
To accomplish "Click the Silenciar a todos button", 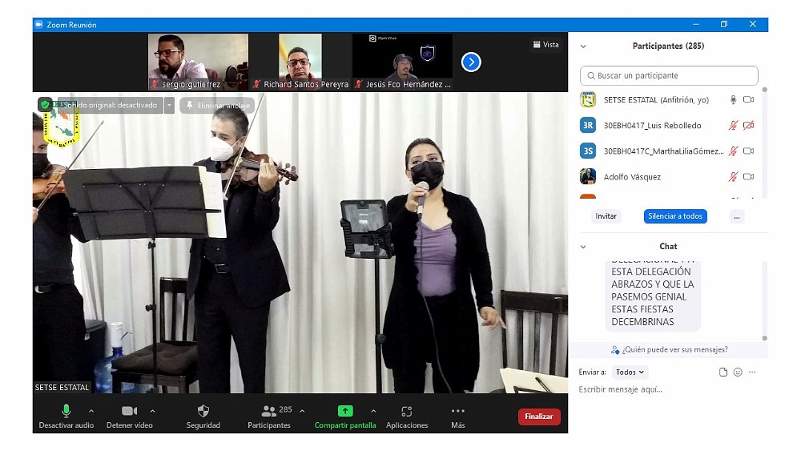I will (675, 216).
